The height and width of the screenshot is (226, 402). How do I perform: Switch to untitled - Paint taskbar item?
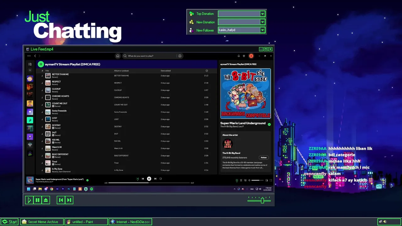coord(87,222)
